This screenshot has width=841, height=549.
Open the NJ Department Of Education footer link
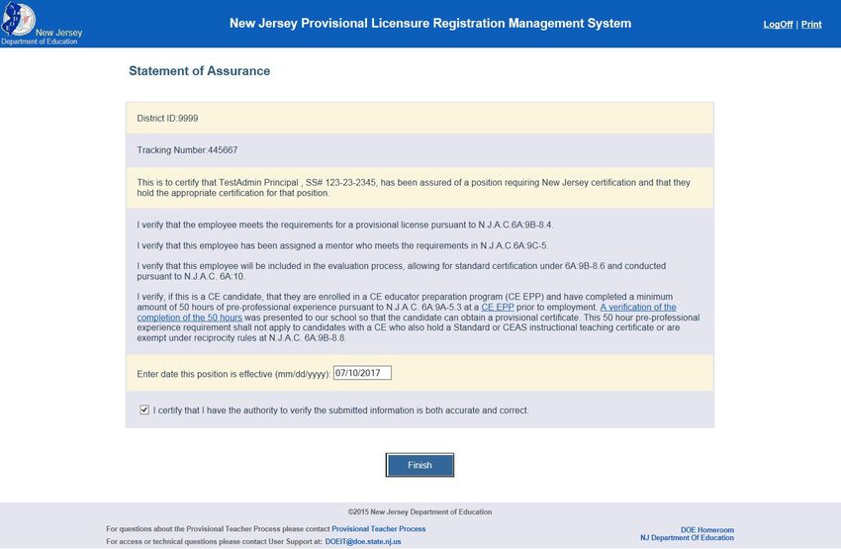tap(687, 538)
